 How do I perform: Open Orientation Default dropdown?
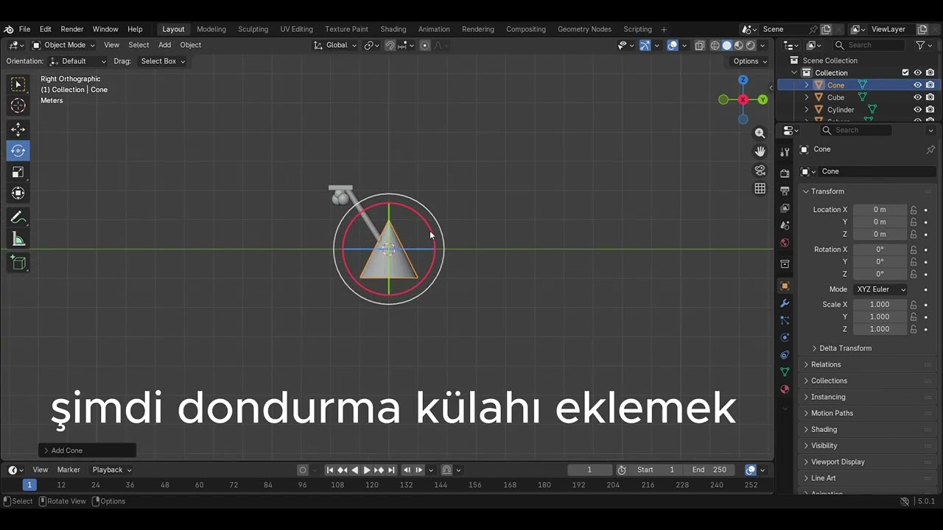pyautogui.click(x=78, y=61)
